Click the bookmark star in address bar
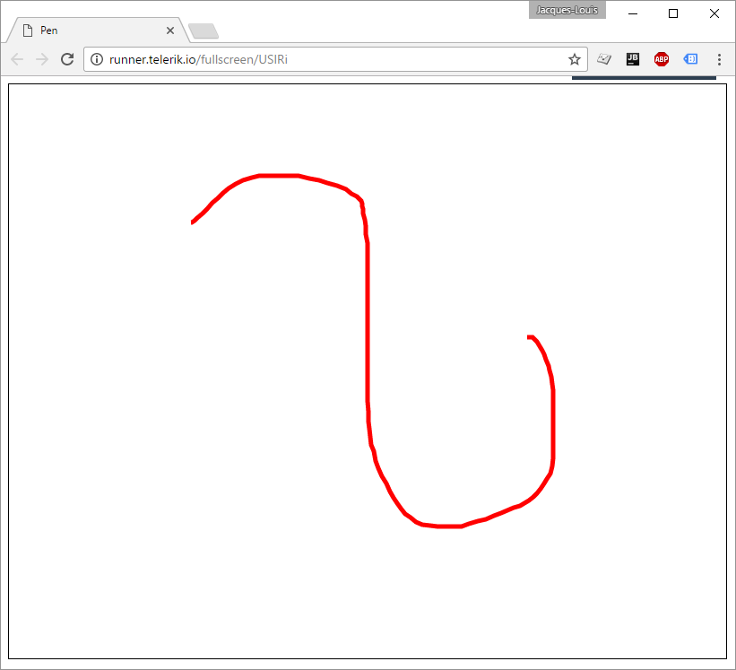Screen dimensions: 736x670 coord(575,59)
